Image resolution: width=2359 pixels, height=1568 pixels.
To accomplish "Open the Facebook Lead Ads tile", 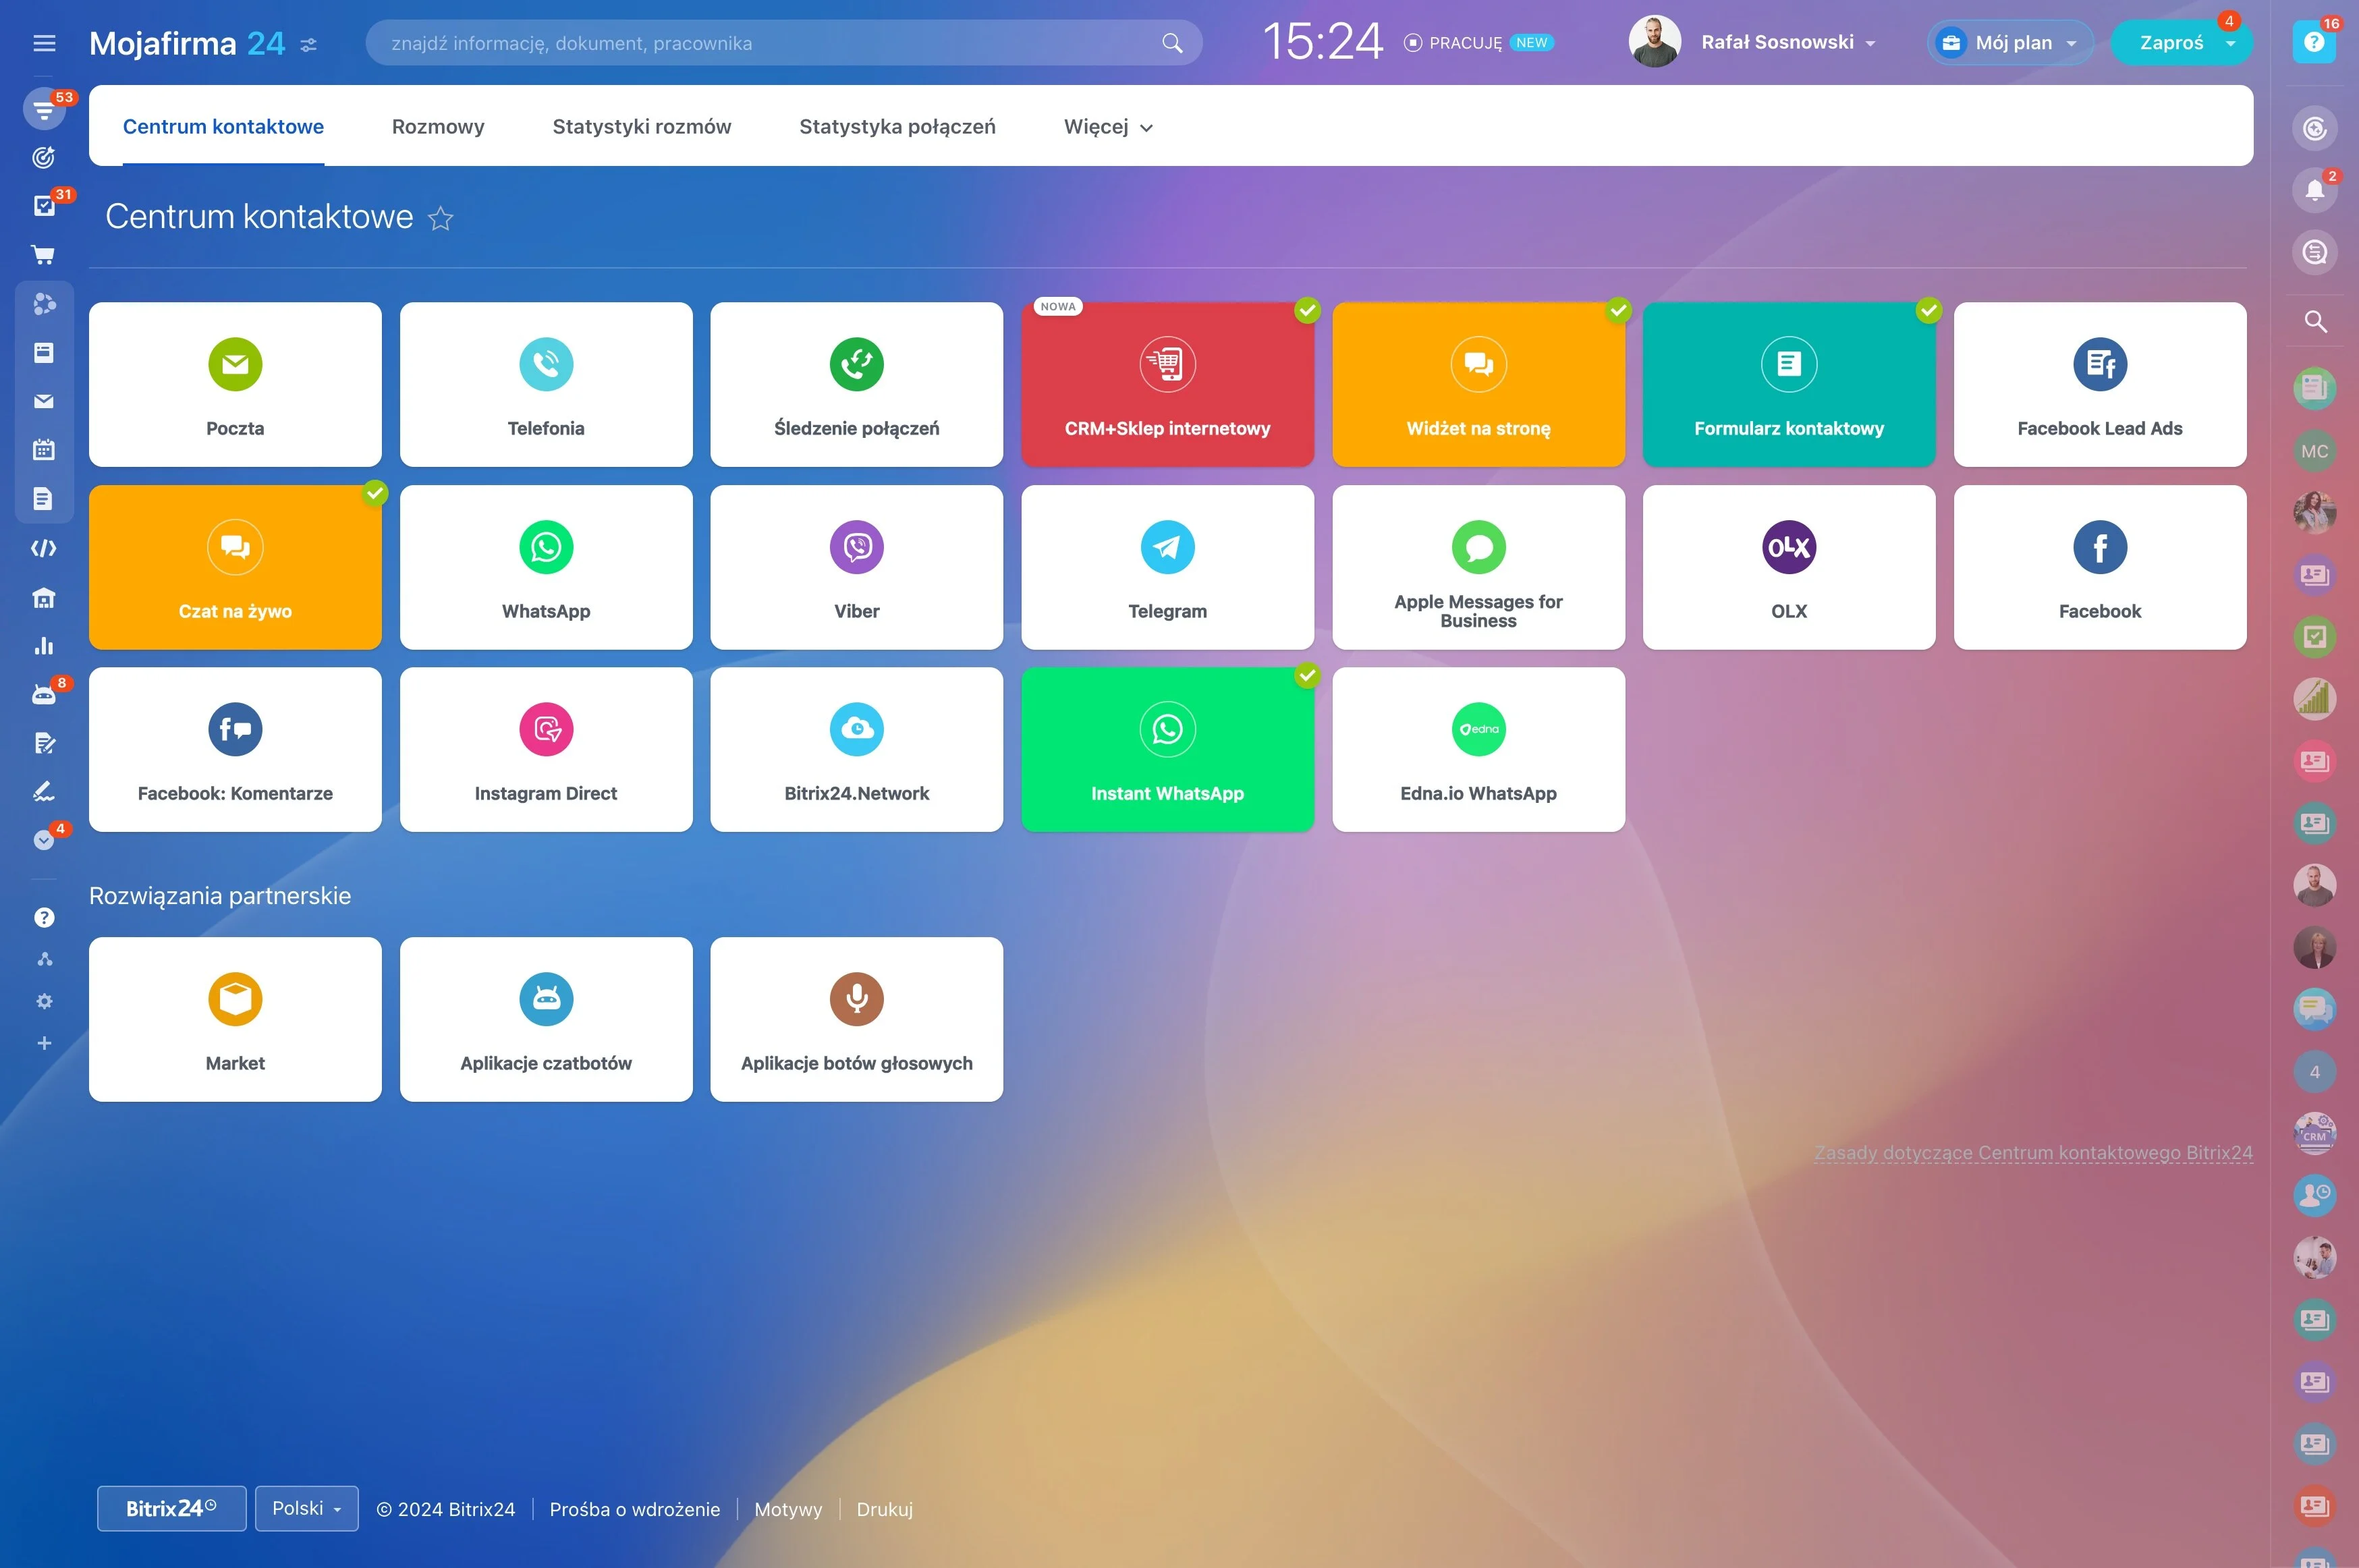I will 2100,384.
